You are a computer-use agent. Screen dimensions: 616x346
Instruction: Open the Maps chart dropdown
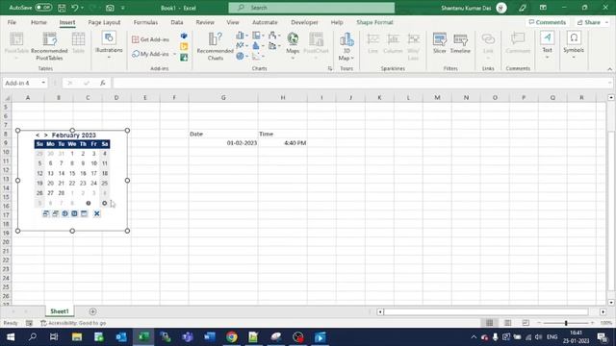coord(293,46)
